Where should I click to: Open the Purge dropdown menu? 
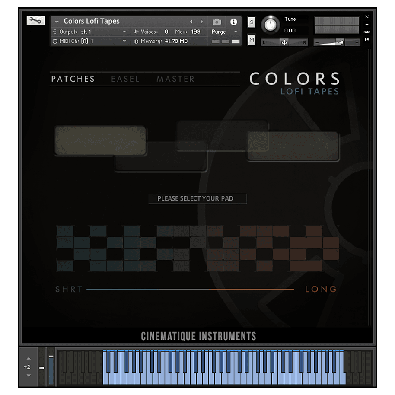224,32
